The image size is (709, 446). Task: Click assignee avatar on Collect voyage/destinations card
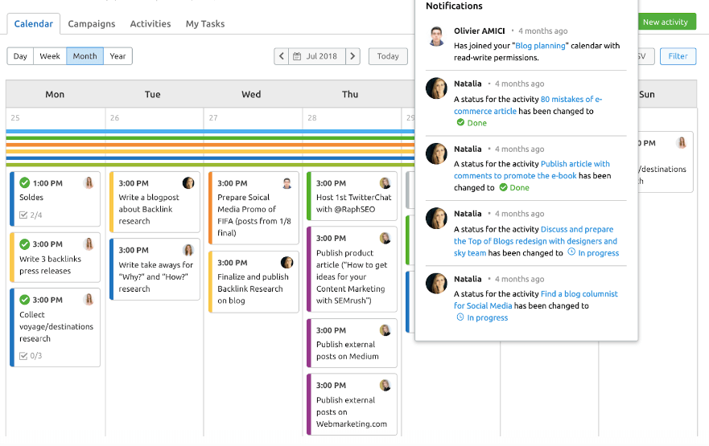(x=89, y=300)
